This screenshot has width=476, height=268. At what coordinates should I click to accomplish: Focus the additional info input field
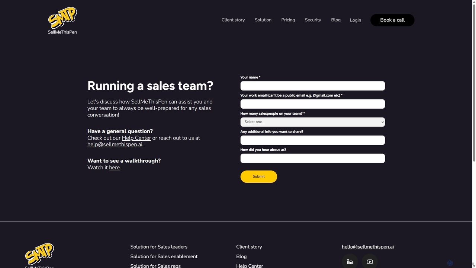(313, 140)
